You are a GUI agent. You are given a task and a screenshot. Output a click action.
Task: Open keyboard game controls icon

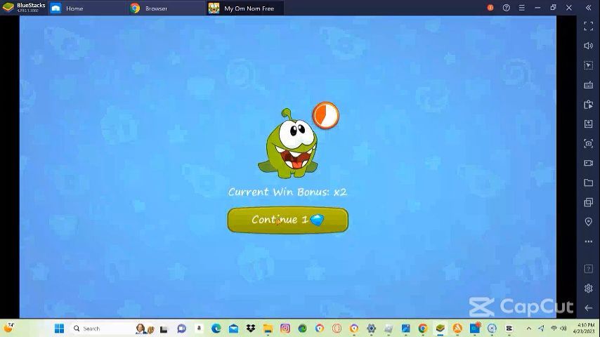[589, 85]
